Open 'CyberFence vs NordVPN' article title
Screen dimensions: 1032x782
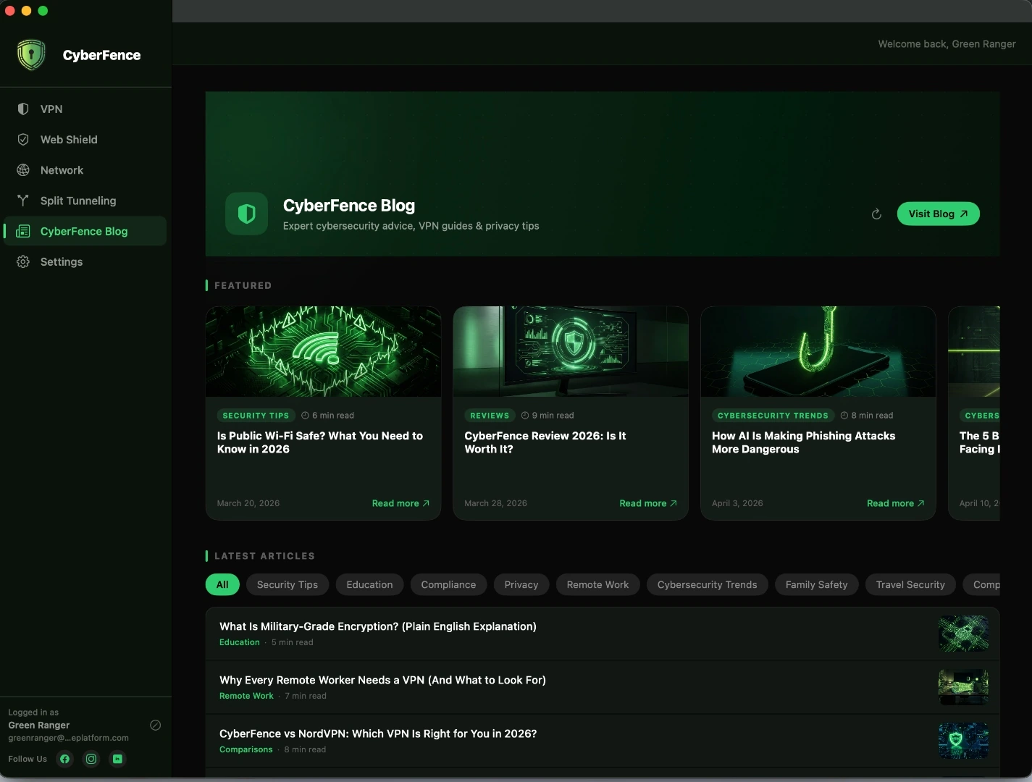(x=378, y=733)
